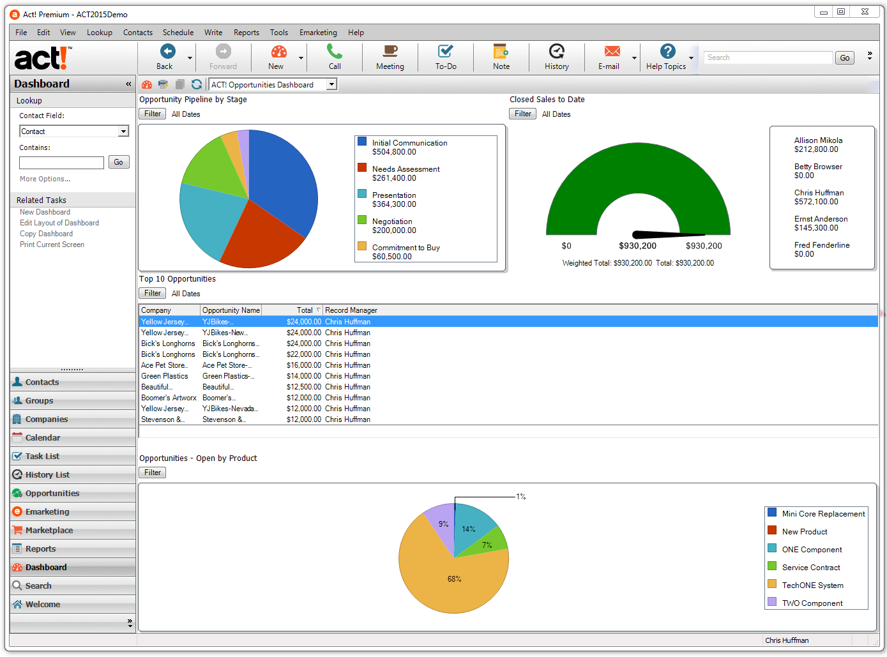Viewport: 887px width, 657px height.
Task: Click the purple TWO Component legend swatch
Action: point(772,601)
